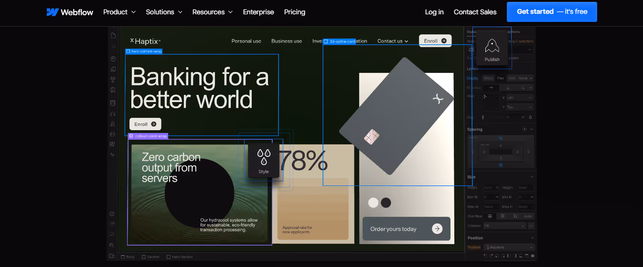Click Get started — it's free button

click(x=552, y=12)
